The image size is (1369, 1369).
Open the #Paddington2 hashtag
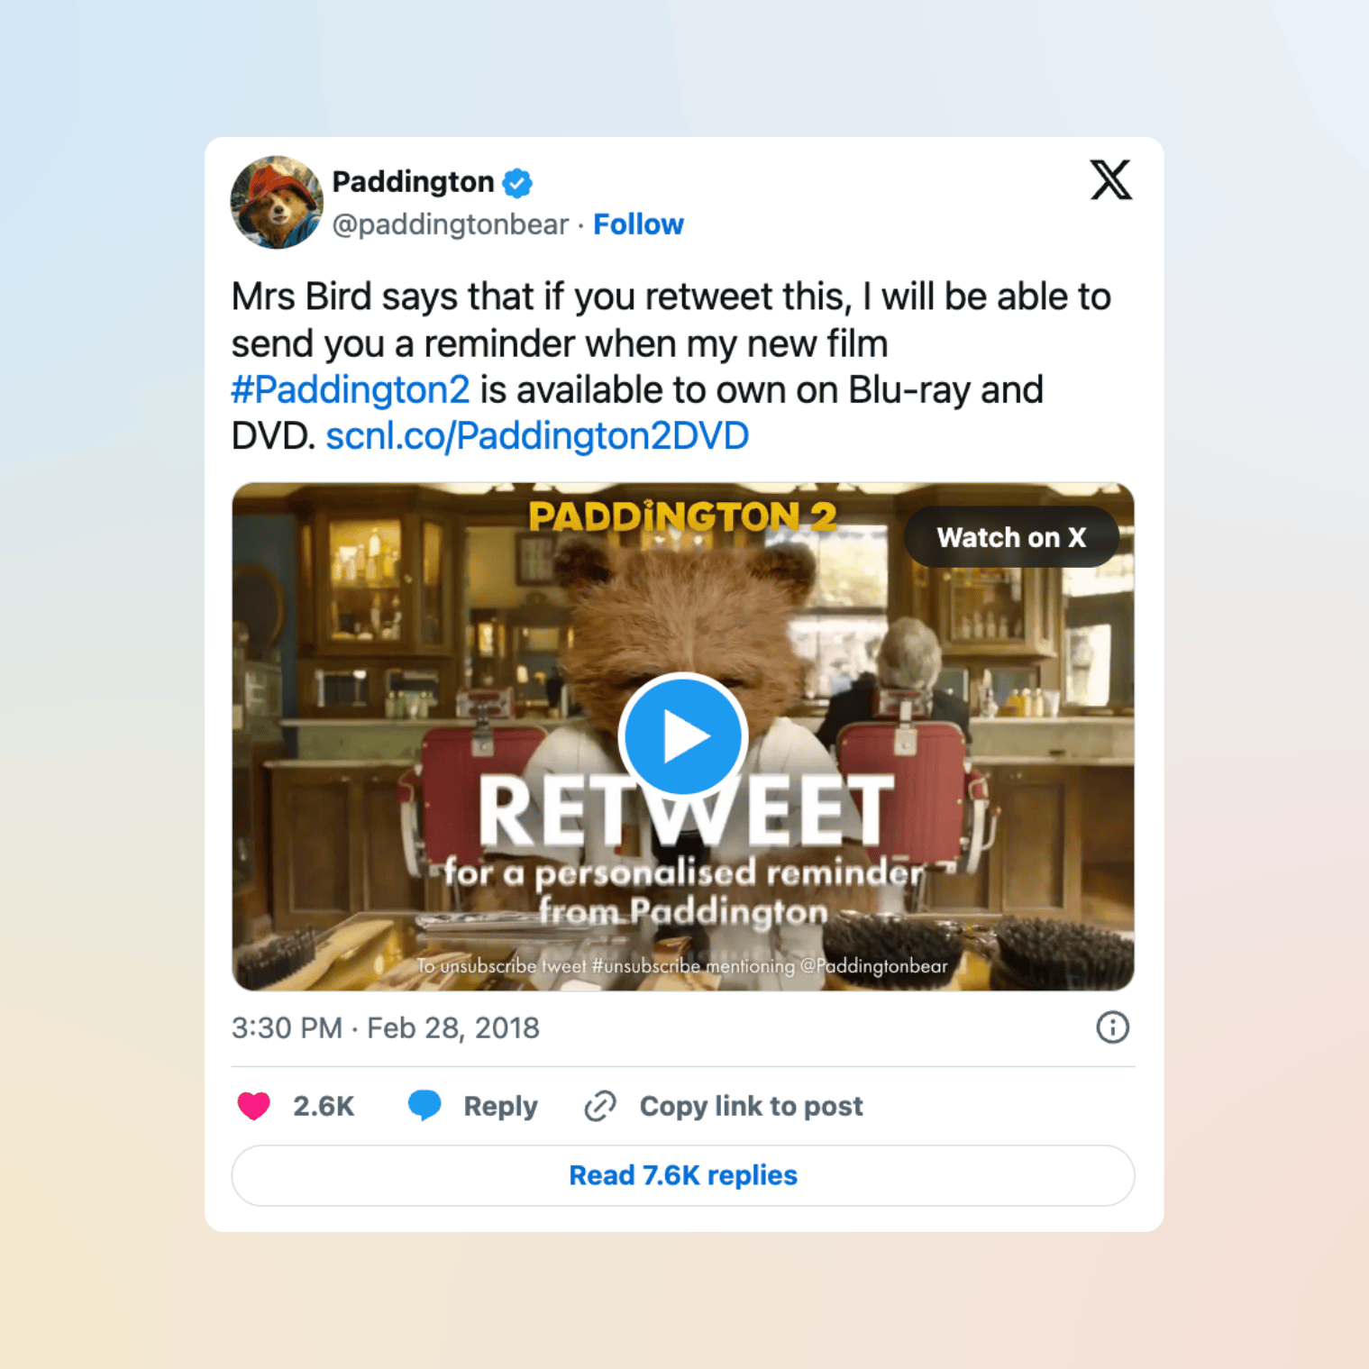[x=351, y=390]
